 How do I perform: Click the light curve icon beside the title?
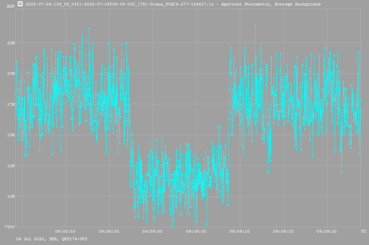click(21, 4)
